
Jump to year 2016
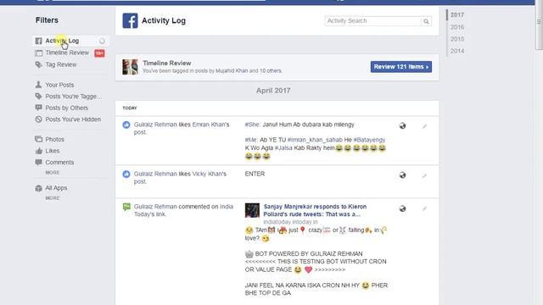coord(457,27)
